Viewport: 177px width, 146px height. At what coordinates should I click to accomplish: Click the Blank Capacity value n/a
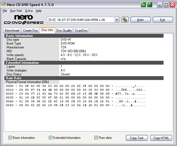click(63, 59)
